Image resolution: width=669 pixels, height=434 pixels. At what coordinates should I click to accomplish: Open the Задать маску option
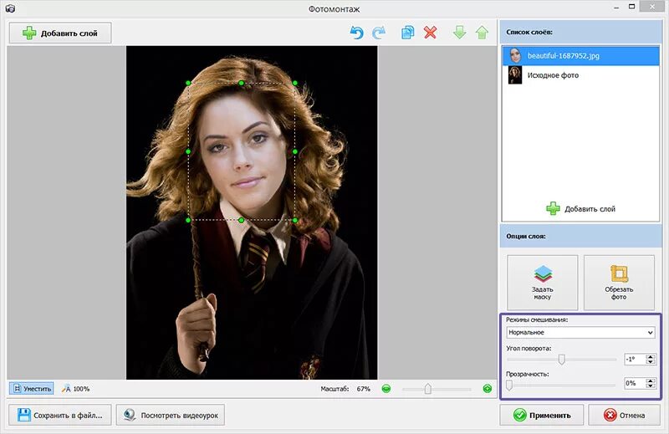tap(542, 283)
